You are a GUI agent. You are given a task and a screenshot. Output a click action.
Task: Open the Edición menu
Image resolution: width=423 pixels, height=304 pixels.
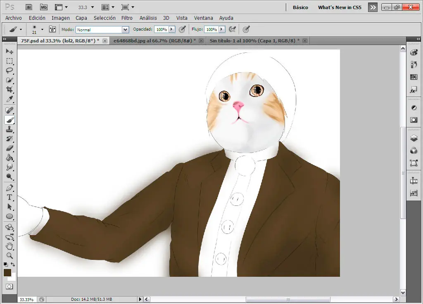point(37,18)
